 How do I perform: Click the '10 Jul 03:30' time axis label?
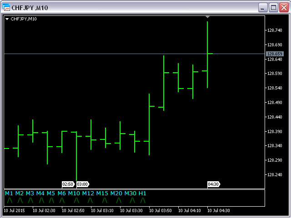coord(131,211)
